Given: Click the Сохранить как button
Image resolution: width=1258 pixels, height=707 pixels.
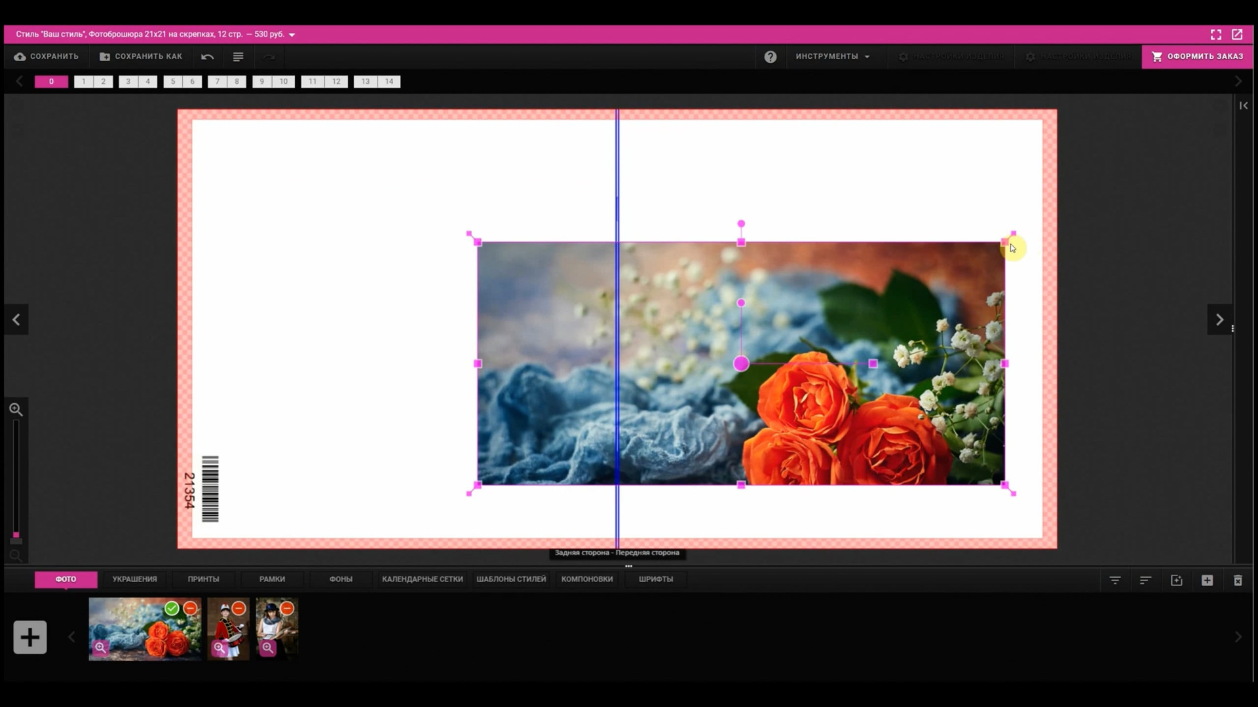Looking at the screenshot, I should 141,57.
